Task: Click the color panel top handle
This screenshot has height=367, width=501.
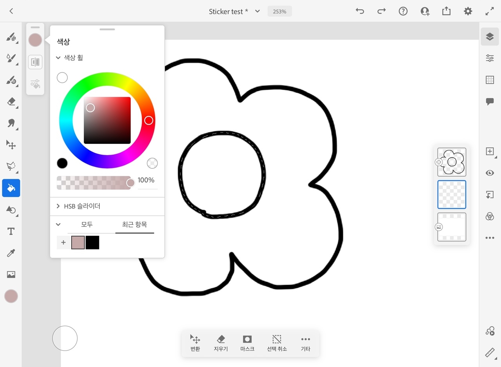Action: [107, 29]
